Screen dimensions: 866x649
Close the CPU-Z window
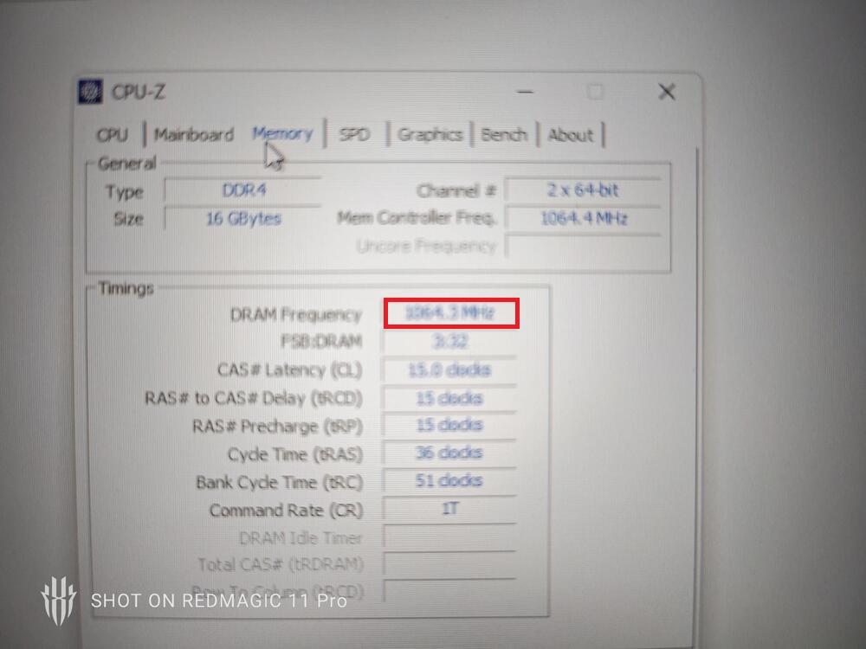666,92
